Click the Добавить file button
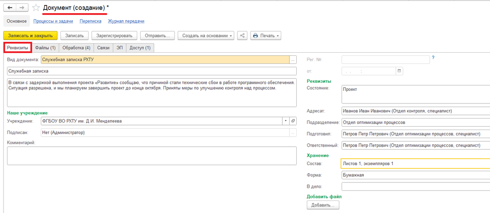 click(323, 205)
